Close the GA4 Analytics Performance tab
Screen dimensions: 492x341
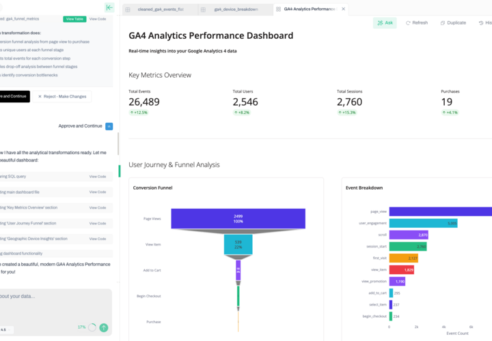(343, 9)
